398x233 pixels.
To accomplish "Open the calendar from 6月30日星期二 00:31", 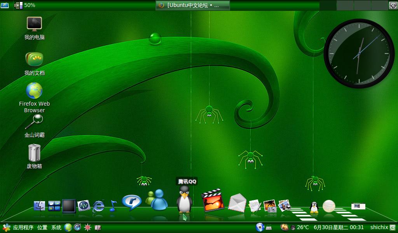I will click(339, 228).
